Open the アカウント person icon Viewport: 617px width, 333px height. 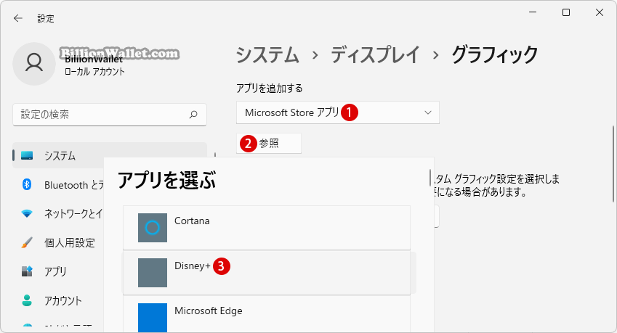tap(27, 300)
